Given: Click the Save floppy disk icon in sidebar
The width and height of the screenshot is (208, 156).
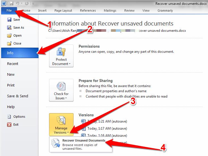Looking at the screenshot, I should (x=9, y=20).
